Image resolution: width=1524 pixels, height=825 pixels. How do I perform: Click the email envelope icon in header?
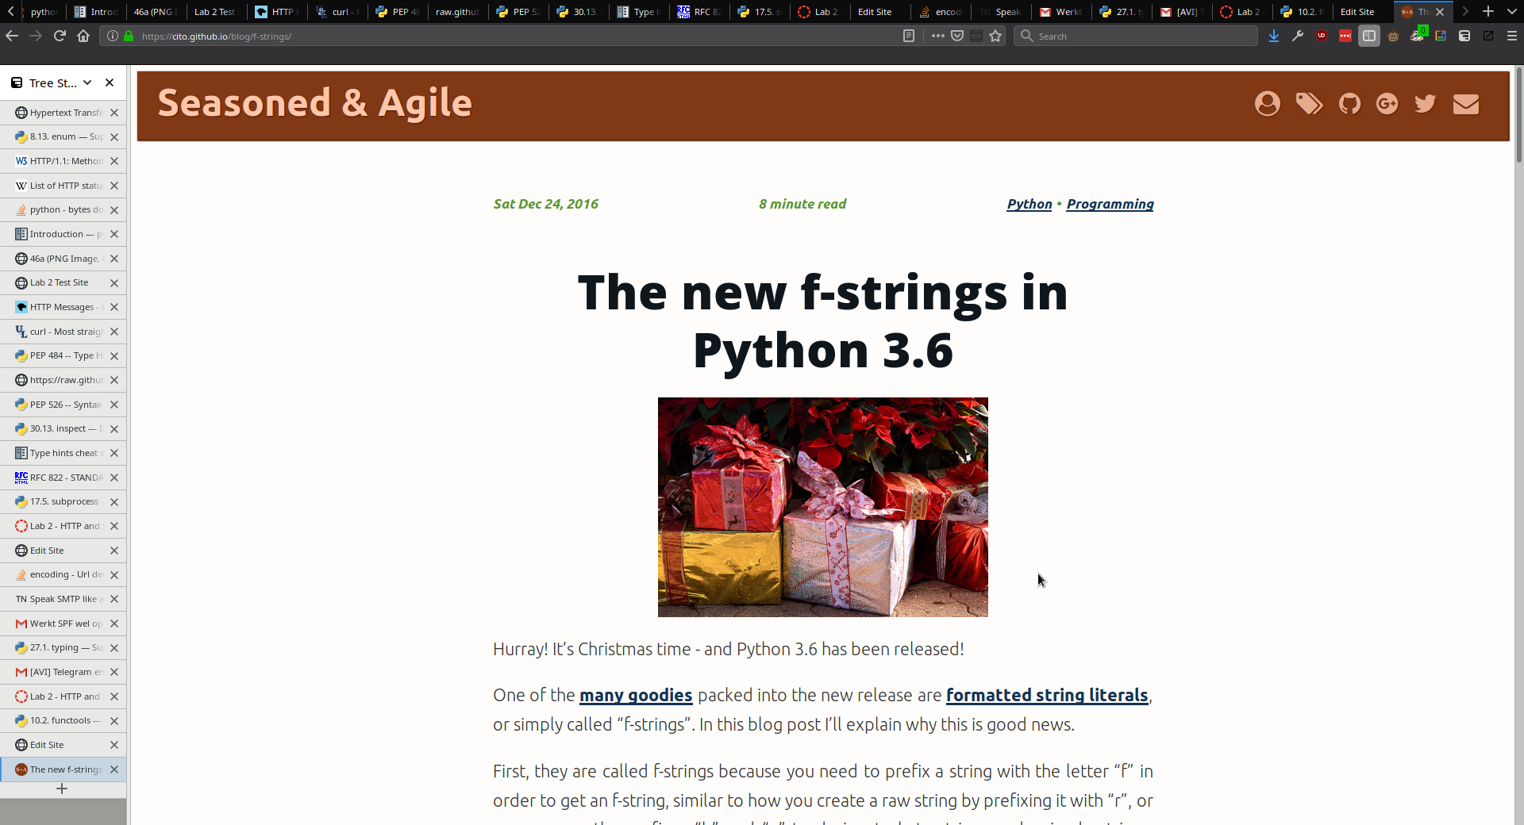1465,104
